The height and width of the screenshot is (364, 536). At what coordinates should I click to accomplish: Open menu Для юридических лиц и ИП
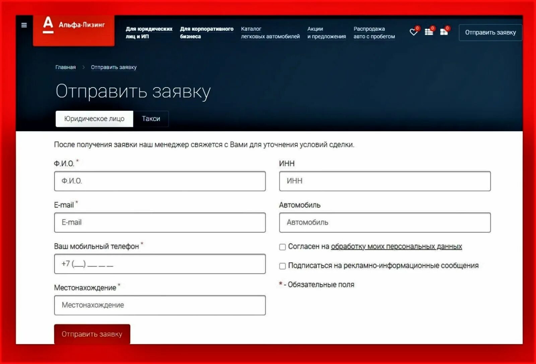point(149,32)
